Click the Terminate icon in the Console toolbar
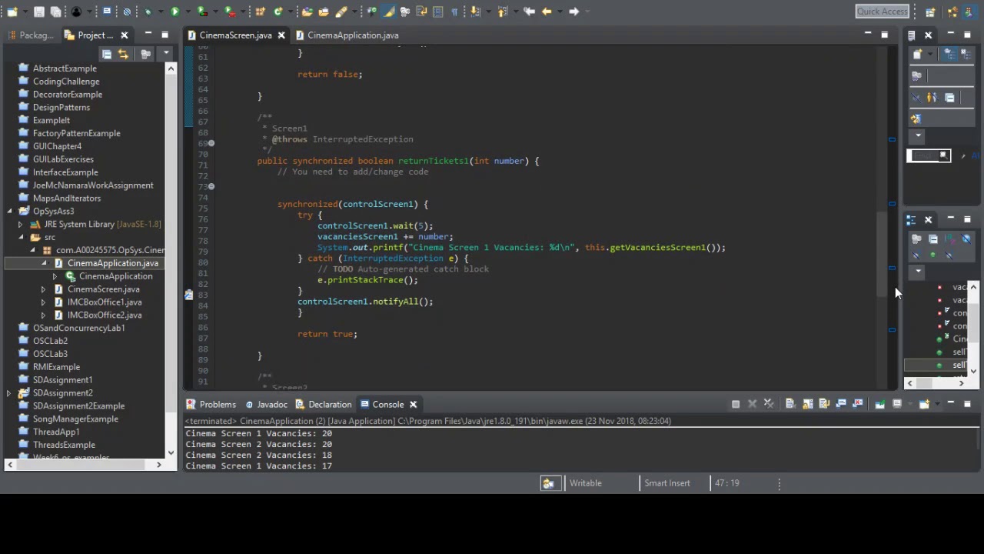This screenshot has width=984, height=554. 736,404
